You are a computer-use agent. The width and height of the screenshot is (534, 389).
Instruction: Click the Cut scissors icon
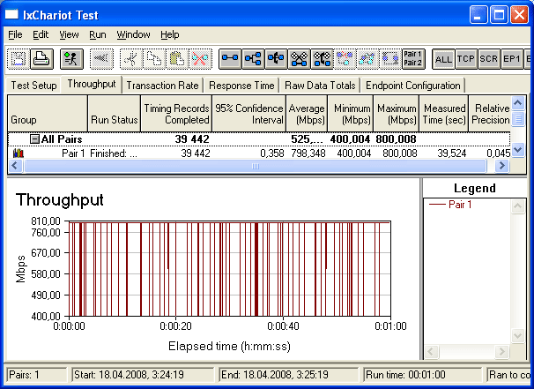tap(131, 58)
